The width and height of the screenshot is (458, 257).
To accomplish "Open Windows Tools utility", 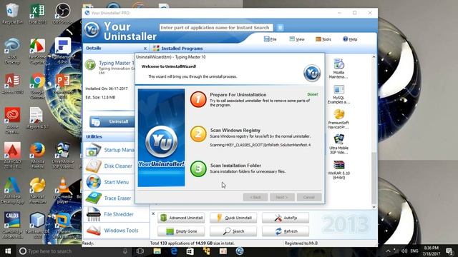I will click(112, 230).
